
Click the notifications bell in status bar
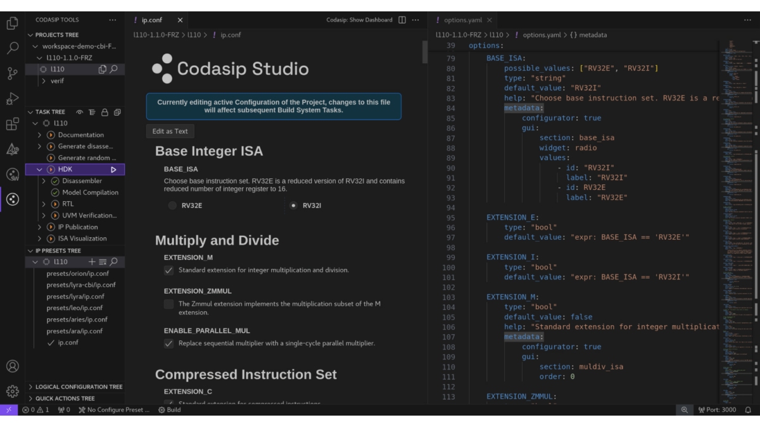(747, 410)
